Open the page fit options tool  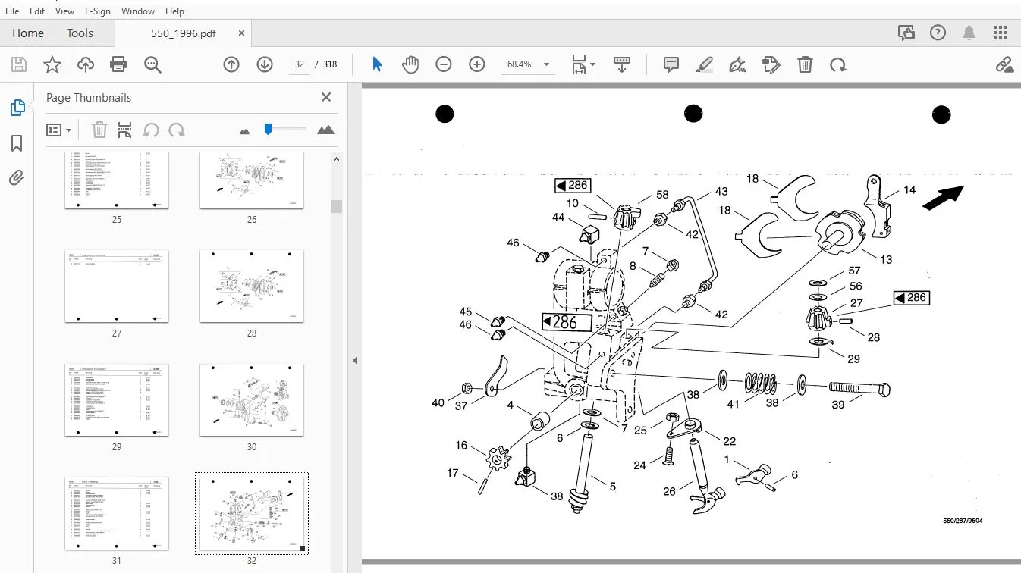[580, 65]
